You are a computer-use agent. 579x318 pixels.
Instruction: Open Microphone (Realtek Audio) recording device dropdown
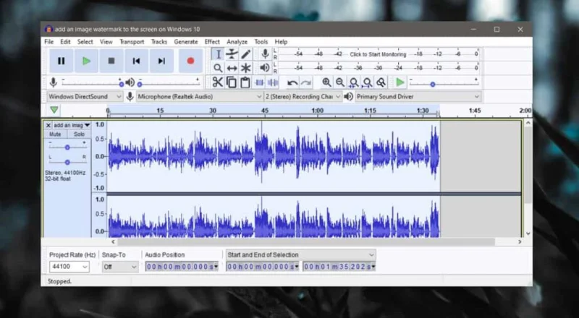pyautogui.click(x=200, y=97)
